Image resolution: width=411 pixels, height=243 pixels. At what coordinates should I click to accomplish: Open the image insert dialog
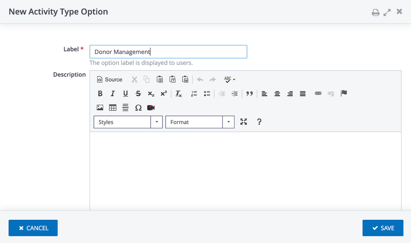click(x=100, y=108)
